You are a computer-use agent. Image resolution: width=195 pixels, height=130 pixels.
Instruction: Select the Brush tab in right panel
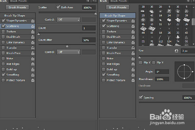(103, 1)
